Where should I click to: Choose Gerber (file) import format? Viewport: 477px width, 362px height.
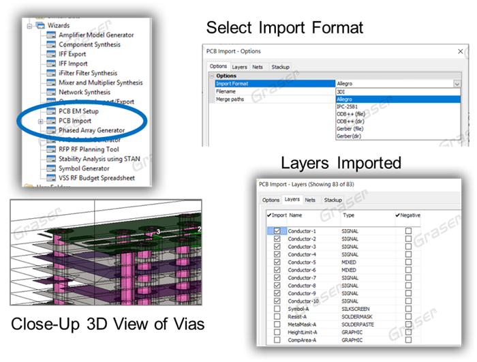tap(398, 128)
